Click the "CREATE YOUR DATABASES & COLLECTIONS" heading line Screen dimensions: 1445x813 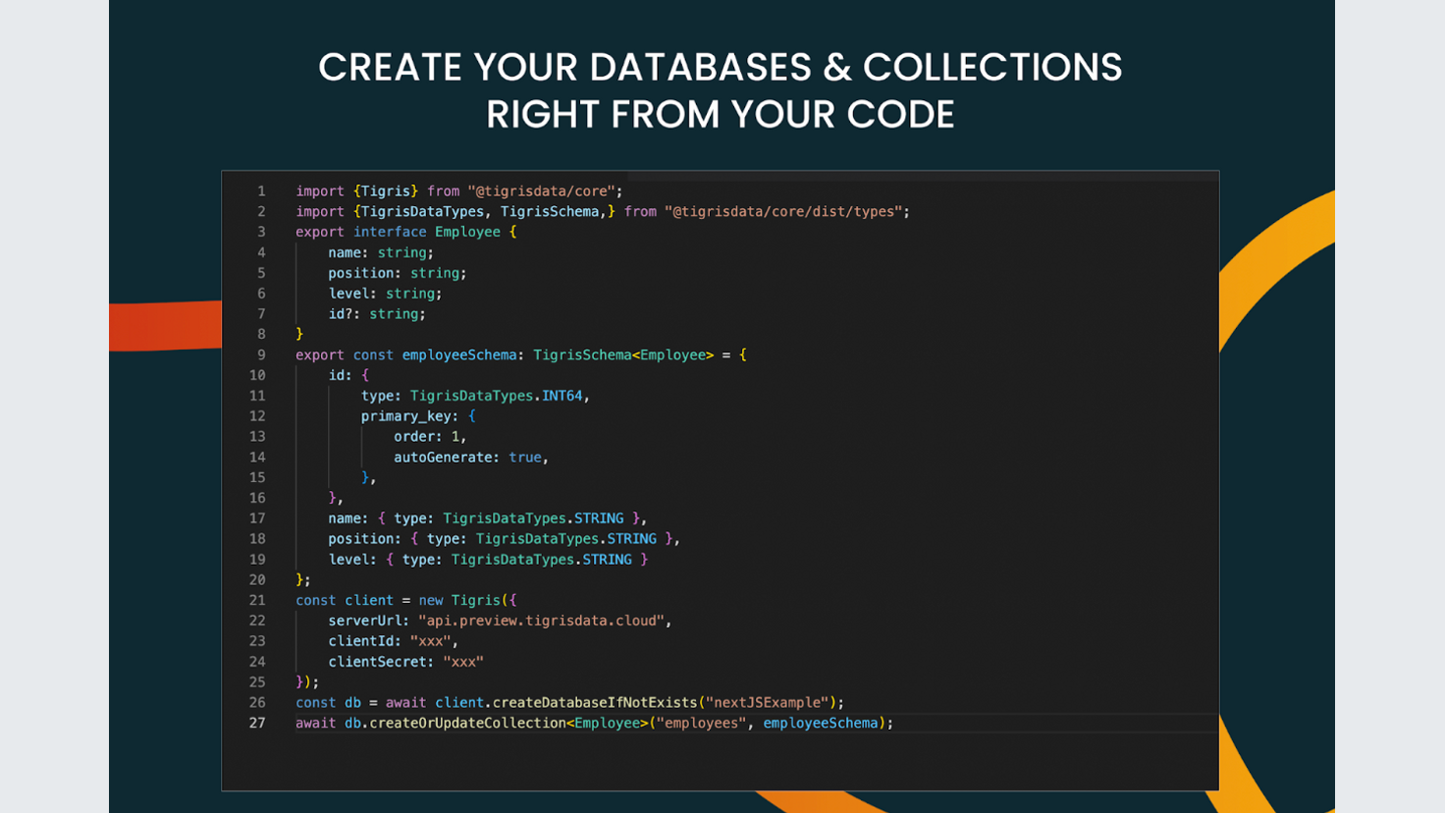point(721,67)
